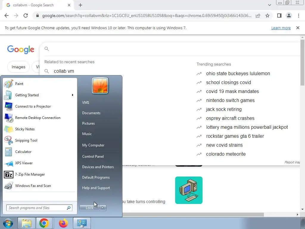Select 'covid 19 mask mandates' trending search
Screen dimensions: 305x229
[x=232, y=91]
